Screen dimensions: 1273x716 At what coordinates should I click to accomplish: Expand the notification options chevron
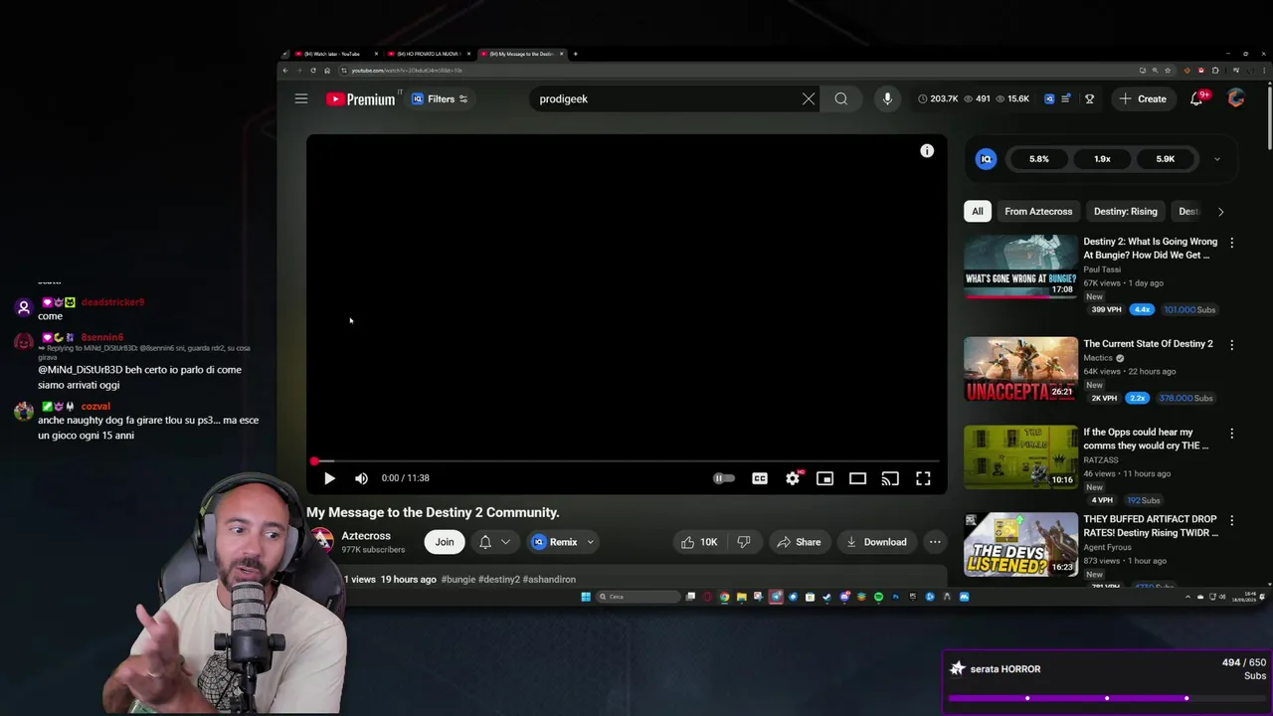pos(505,542)
